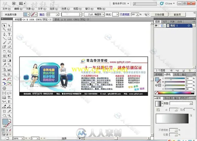Viewport: 197px width, 141px height.
Task: Click gradient preview thumbnail in gradient panel
Action: [158, 104]
